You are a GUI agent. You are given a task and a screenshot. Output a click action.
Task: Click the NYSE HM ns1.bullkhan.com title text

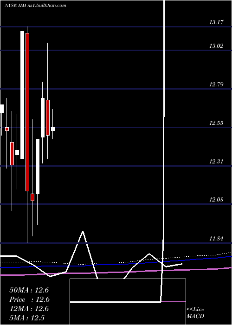35,6
